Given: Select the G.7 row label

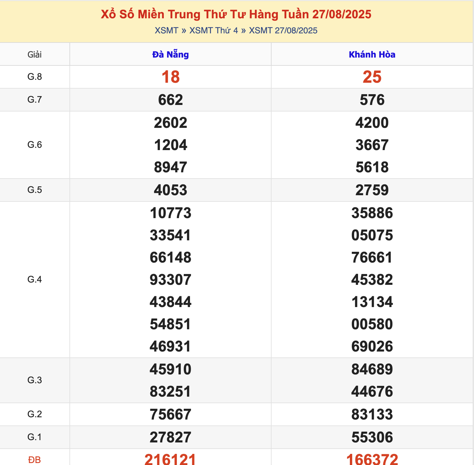Looking at the screenshot, I should pyautogui.click(x=34, y=100).
